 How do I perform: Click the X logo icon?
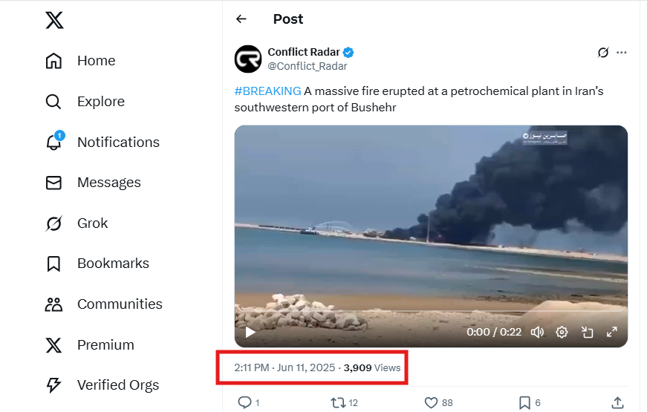(54, 19)
